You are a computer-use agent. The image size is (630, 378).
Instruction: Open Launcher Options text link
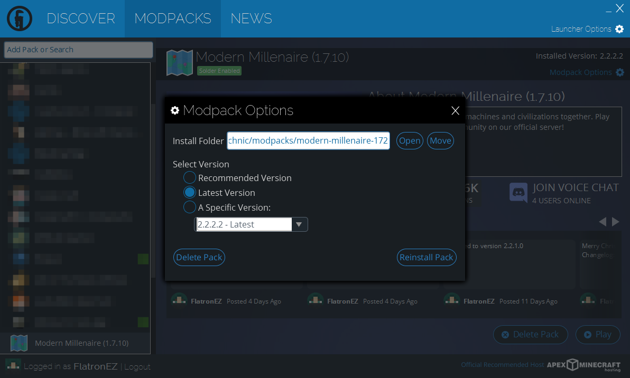point(581,29)
